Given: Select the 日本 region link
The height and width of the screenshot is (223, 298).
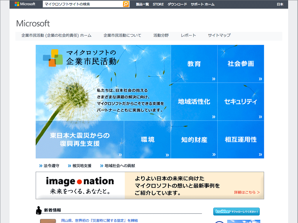Looking at the screenshot, I should pyautogui.click(x=280, y=4).
